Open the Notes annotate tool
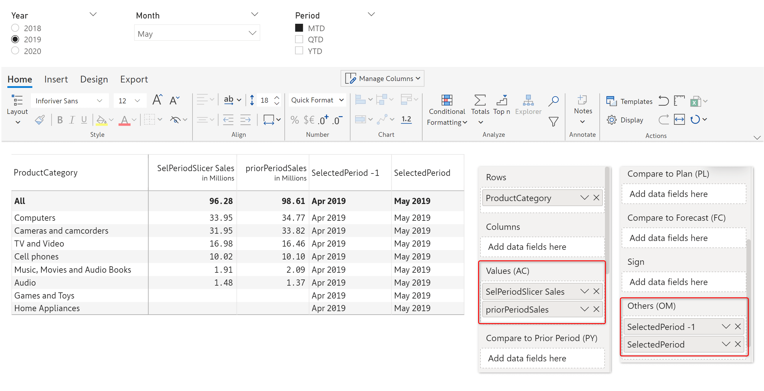Image resolution: width=764 pixels, height=391 pixels. tap(583, 109)
